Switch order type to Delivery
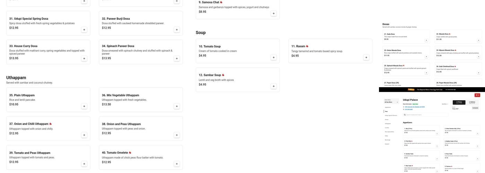 pyautogui.click(x=472, y=102)
